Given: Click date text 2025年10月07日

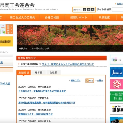Looking at the screenshot, I should (31, 64).
